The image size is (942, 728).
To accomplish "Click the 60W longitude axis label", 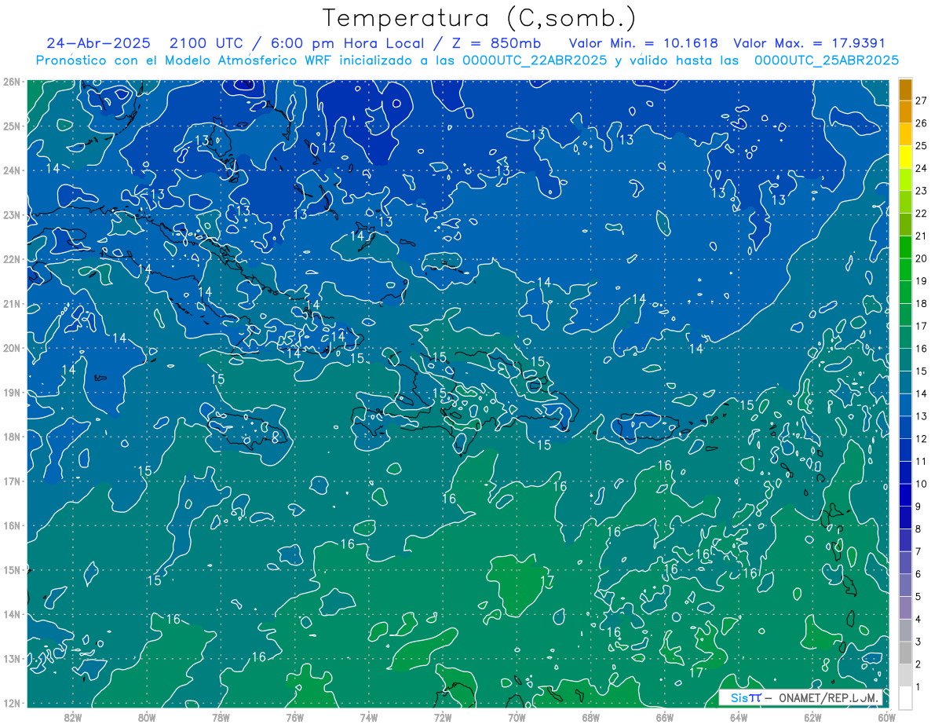I will tap(886, 717).
